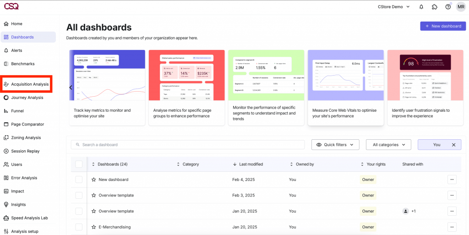The height and width of the screenshot is (235, 469).
Task: Tick the Feb 3 Overview template checkbox
Action: tap(79, 195)
